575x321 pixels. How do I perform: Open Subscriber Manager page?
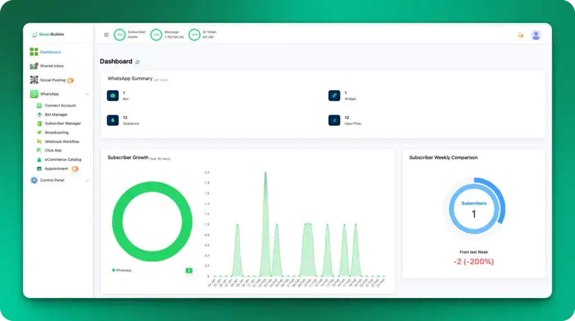tap(62, 123)
